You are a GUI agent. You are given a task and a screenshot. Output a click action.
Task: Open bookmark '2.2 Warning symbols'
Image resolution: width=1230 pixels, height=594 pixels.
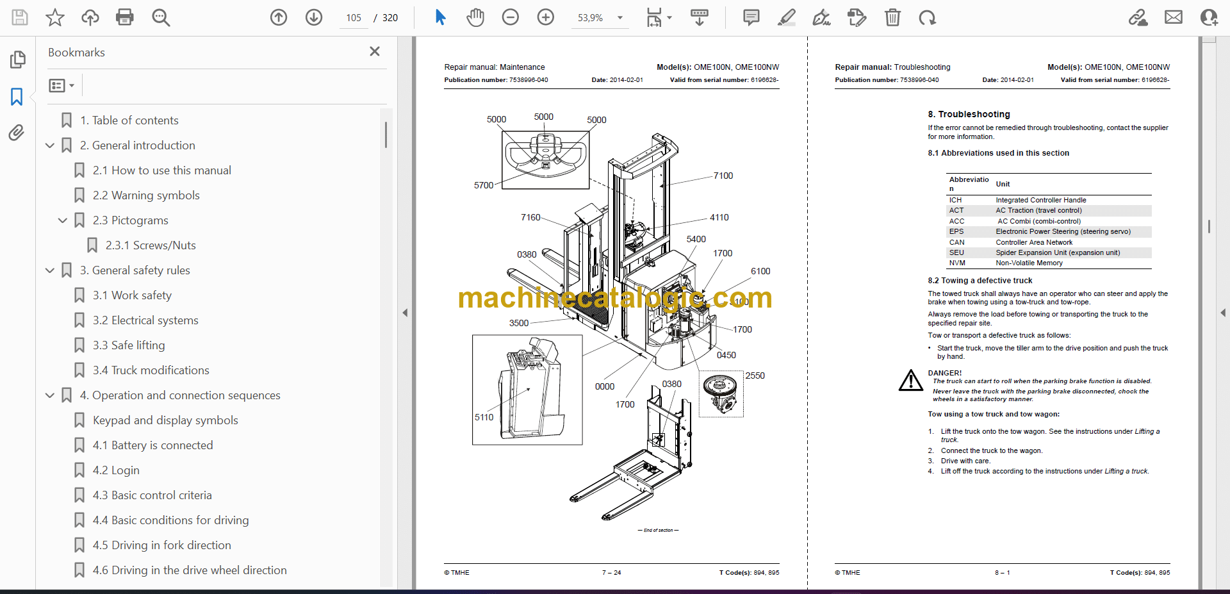pyautogui.click(x=146, y=195)
